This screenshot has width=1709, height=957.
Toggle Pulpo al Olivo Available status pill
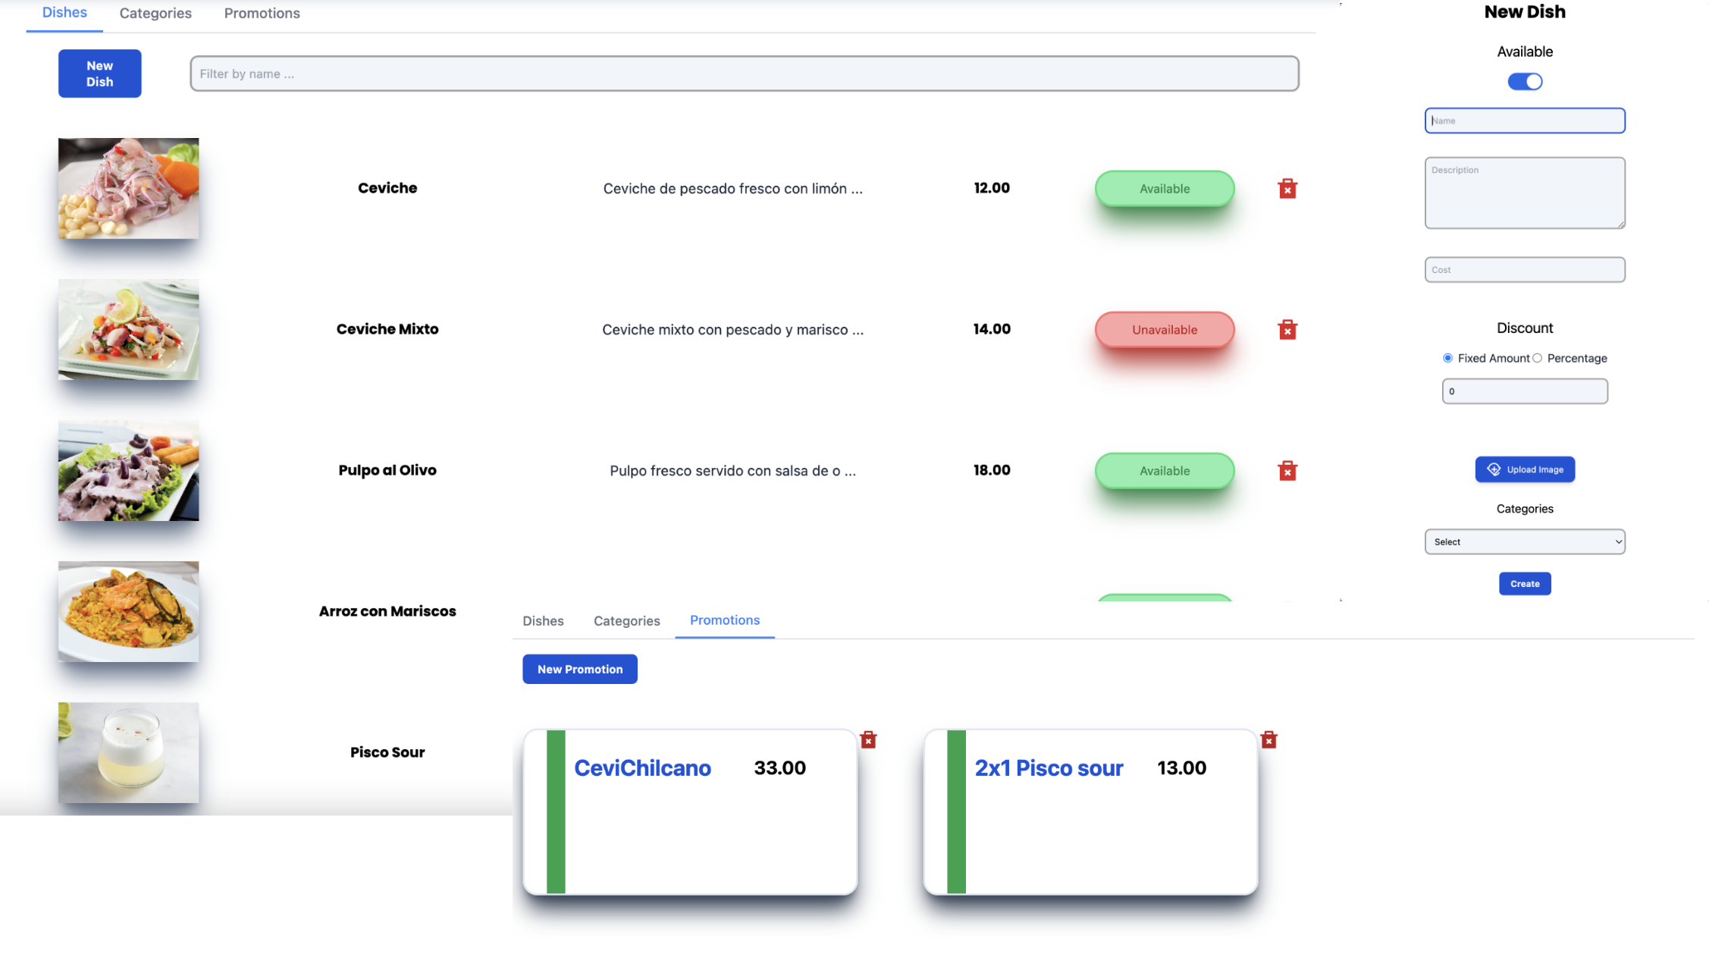[x=1165, y=470]
